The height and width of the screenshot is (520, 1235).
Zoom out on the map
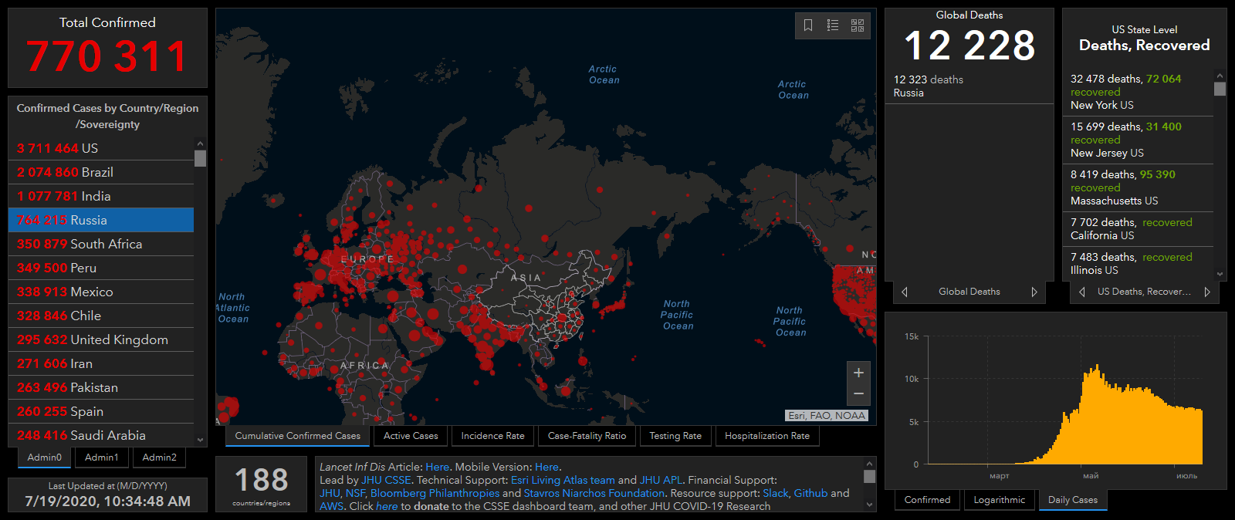click(x=858, y=394)
